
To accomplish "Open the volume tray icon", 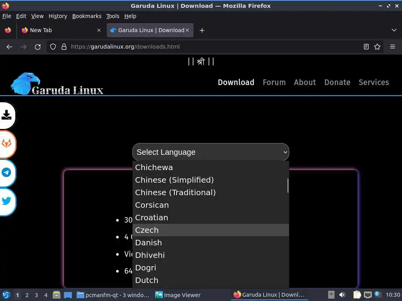I will 342,295.
